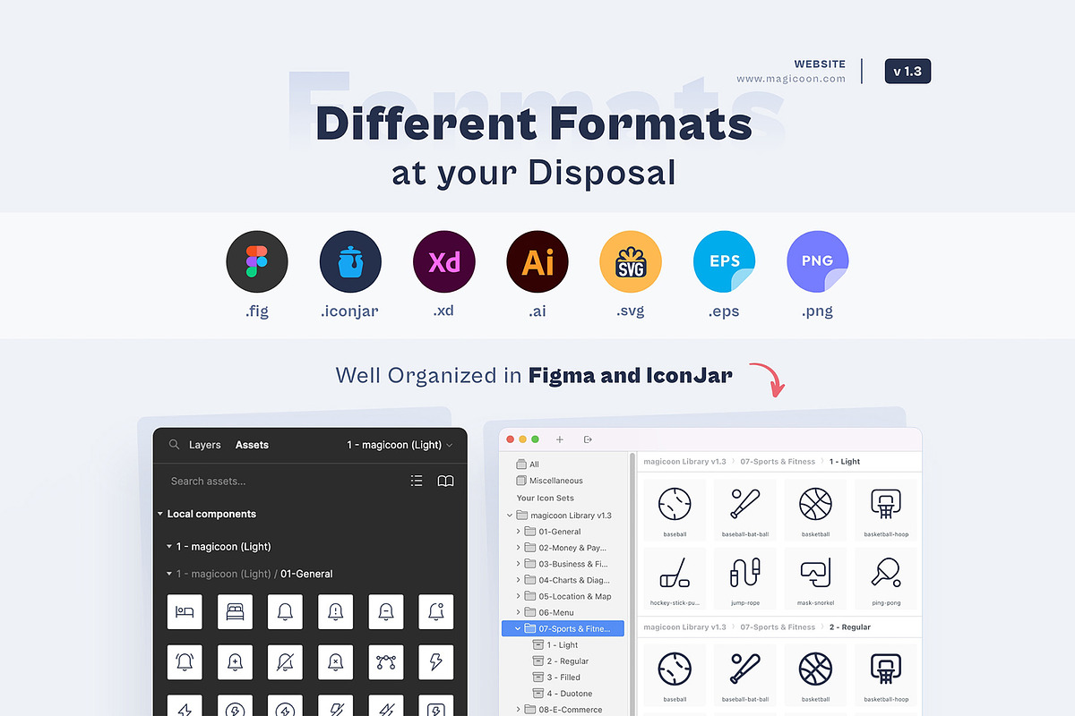The height and width of the screenshot is (716, 1075).
Task: Toggle the component library book icon
Action: click(x=445, y=481)
